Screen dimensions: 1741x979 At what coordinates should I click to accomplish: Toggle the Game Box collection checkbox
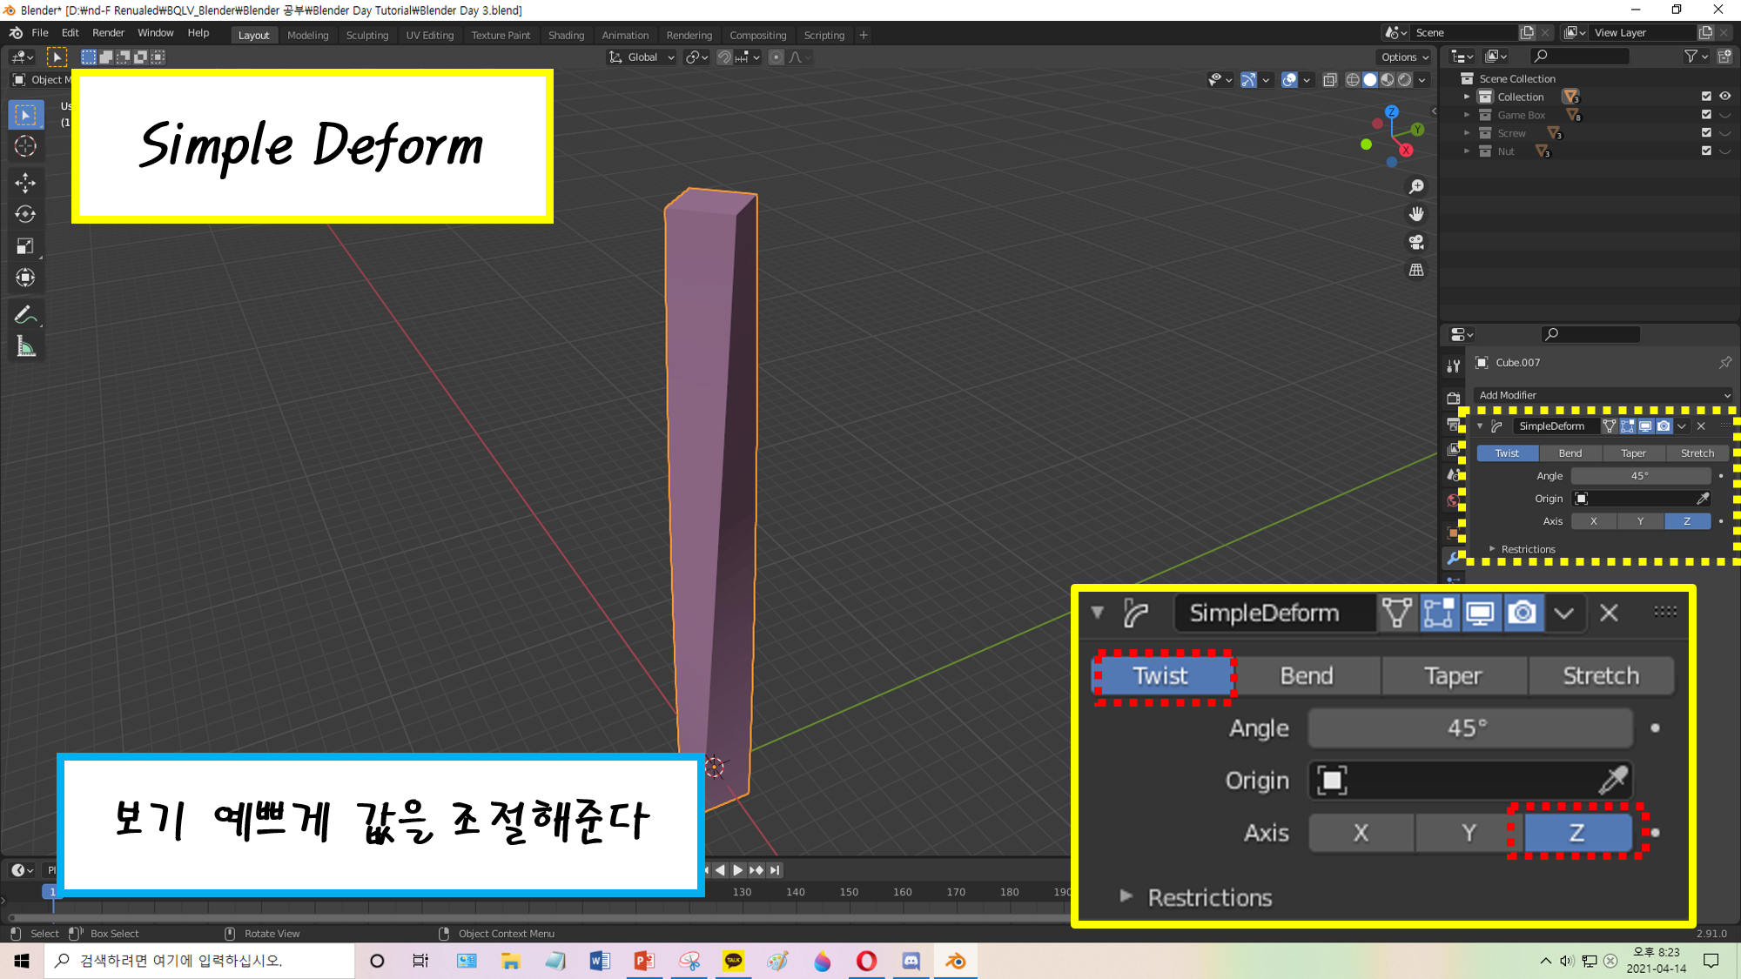1706,115
